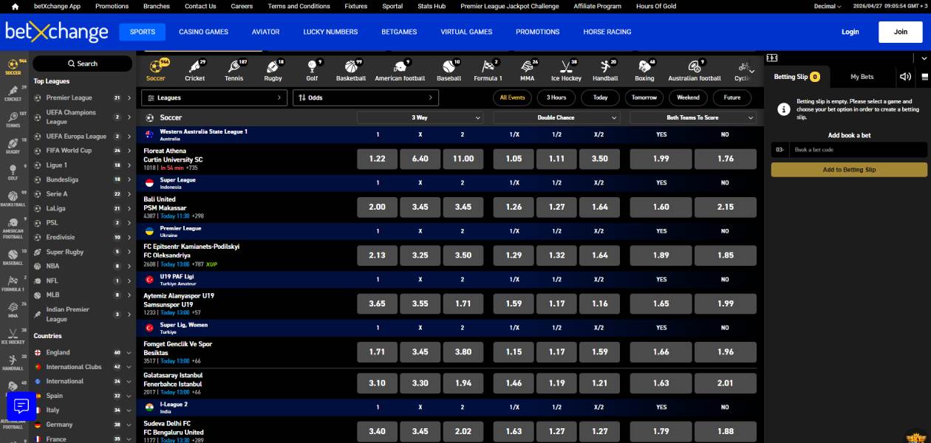Screen dimensions: 931x443
Task: Filter events to Future
Action: (x=732, y=97)
